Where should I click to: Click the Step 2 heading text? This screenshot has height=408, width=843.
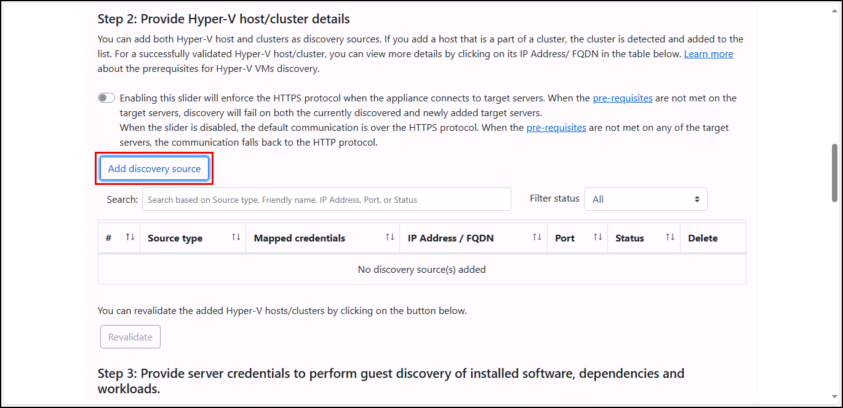coord(224,19)
